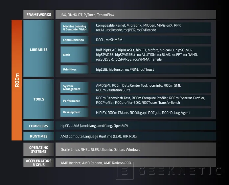The width and height of the screenshot is (229, 185).
Task: Select the Primitives label
Action: tap(75, 69)
